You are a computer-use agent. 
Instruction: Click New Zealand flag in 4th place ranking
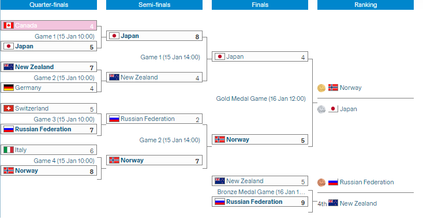333,203
